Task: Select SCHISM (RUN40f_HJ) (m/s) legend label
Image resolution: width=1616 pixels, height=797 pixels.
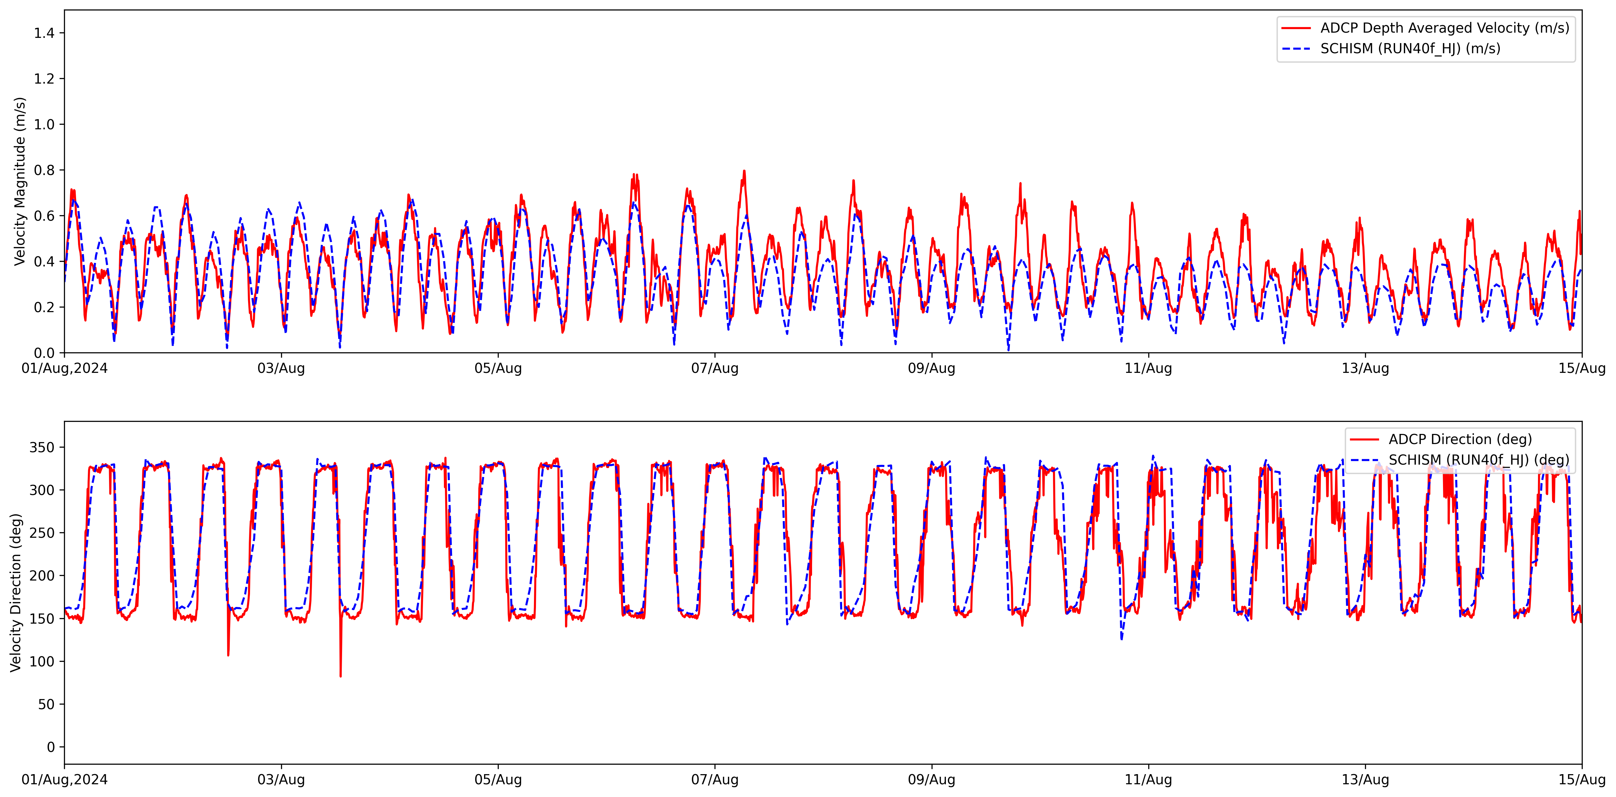Action: click(1410, 49)
